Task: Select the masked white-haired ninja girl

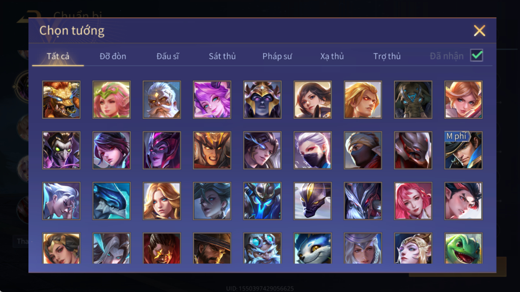Action: 313,150
